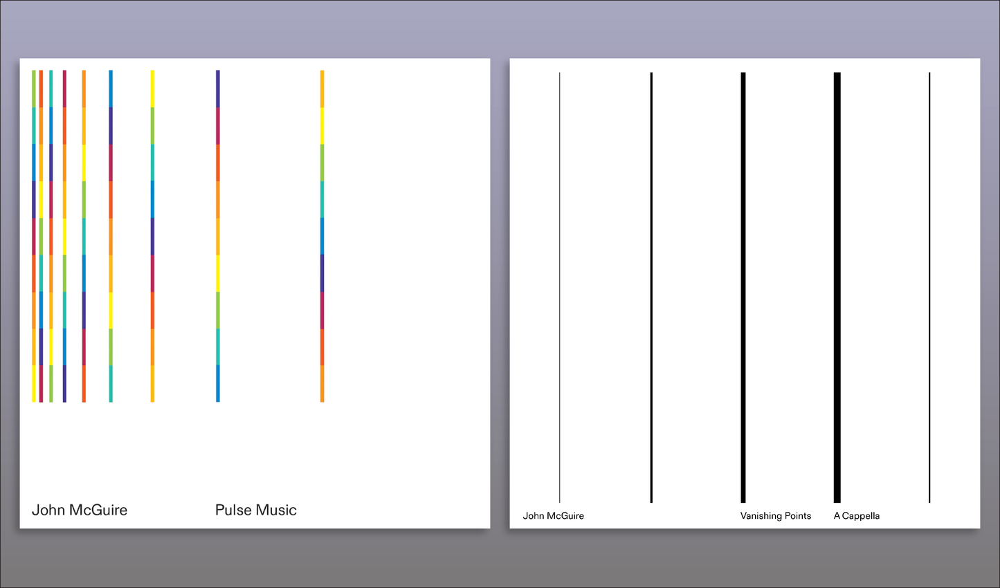Click the black bar above Vanishing Points
The height and width of the screenshot is (588, 1000).
tap(743, 287)
